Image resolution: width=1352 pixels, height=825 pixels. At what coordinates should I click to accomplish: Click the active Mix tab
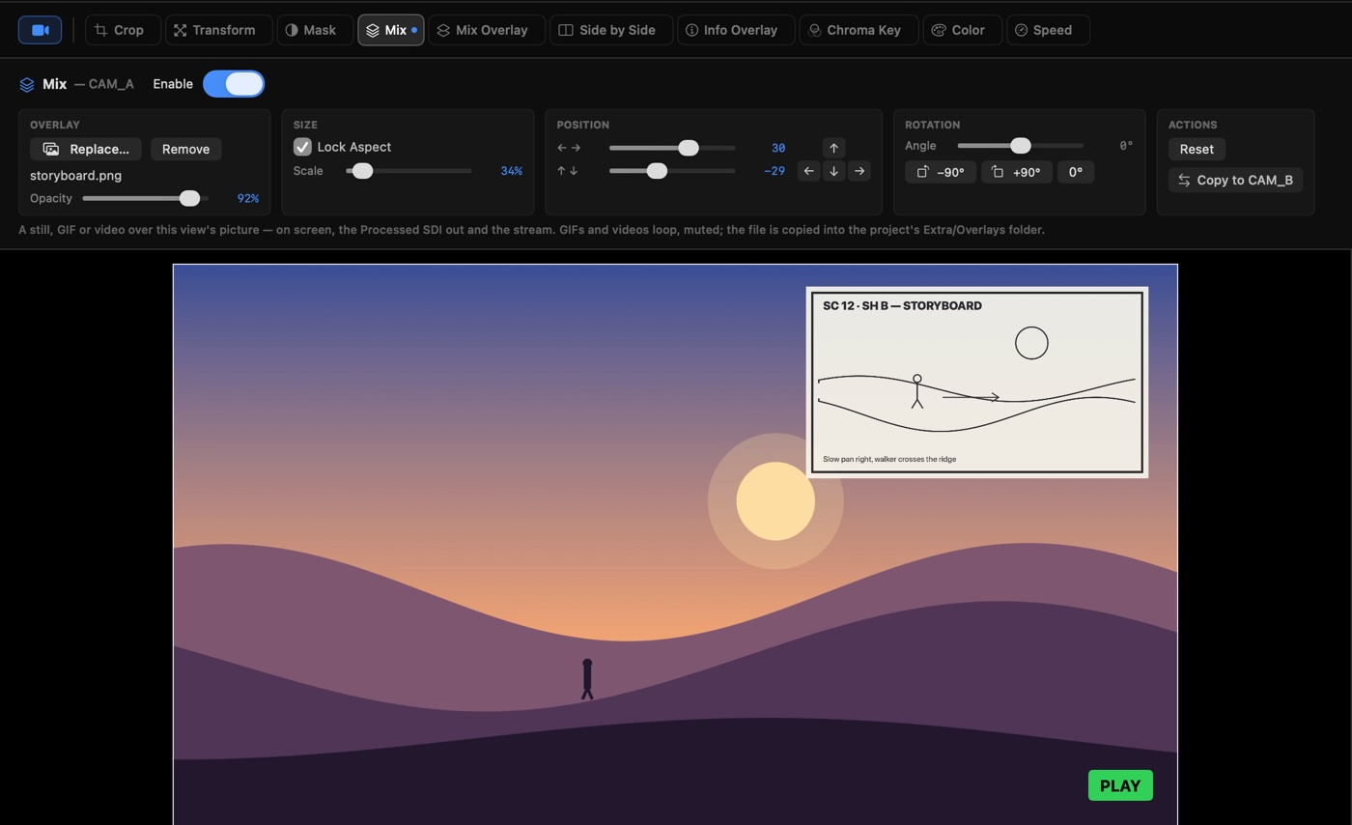(x=390, y=30)
